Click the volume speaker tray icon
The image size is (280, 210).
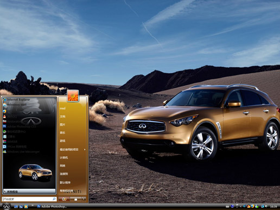(x=266, y=206)
